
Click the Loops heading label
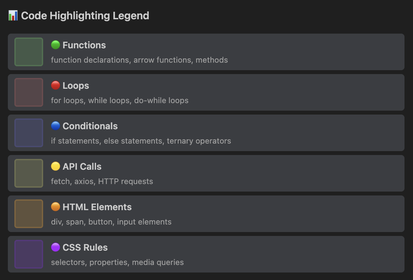click(x=75, y=85)
